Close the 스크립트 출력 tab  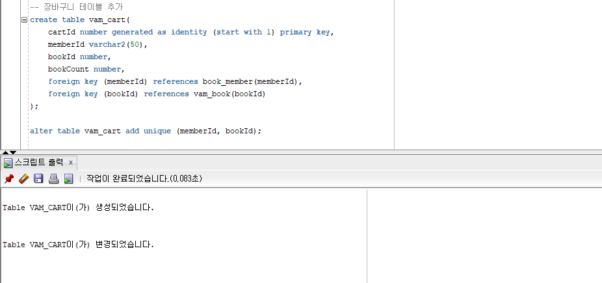coord(71,163)
